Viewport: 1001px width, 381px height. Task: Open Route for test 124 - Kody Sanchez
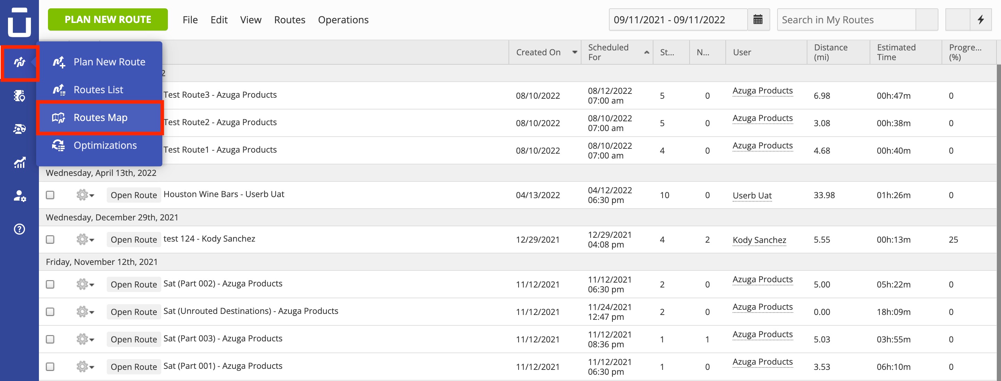click(134, 240)
